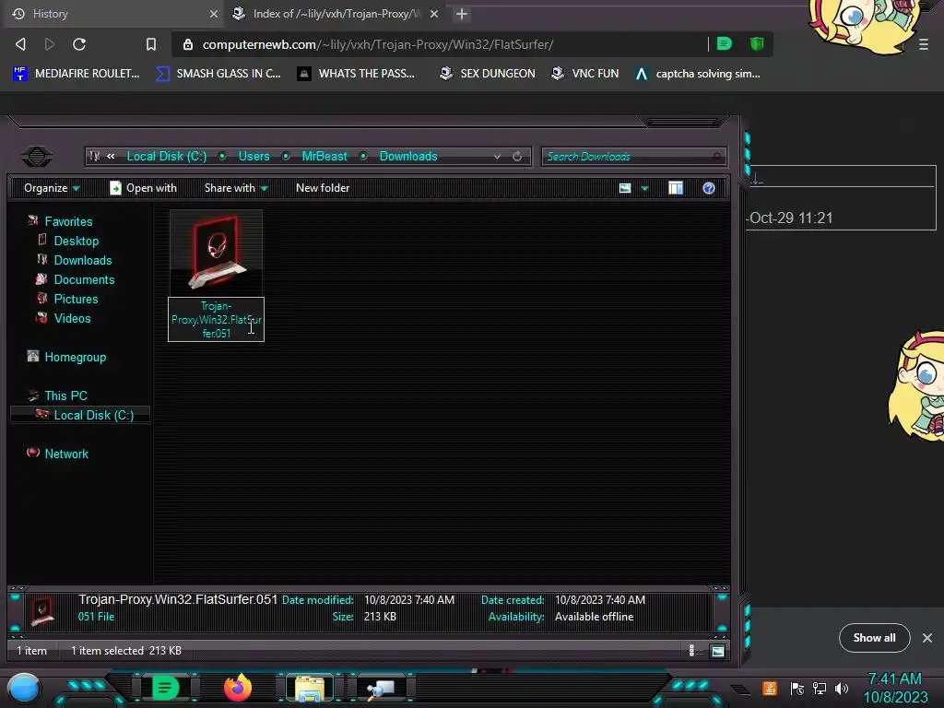Image resolution: width=944 pixels, height=708 pixels.
Task: Open the Organize menu
Action: click(x=52, y=188)
